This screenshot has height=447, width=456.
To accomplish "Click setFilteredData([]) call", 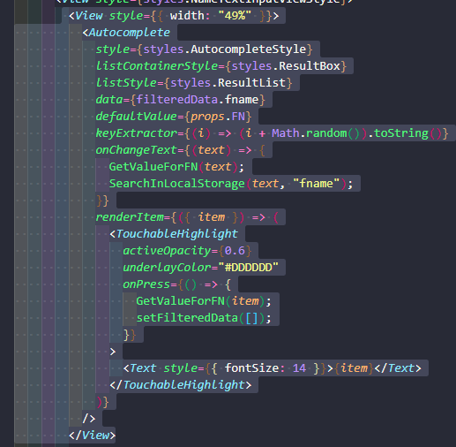I will coord(201,318).
